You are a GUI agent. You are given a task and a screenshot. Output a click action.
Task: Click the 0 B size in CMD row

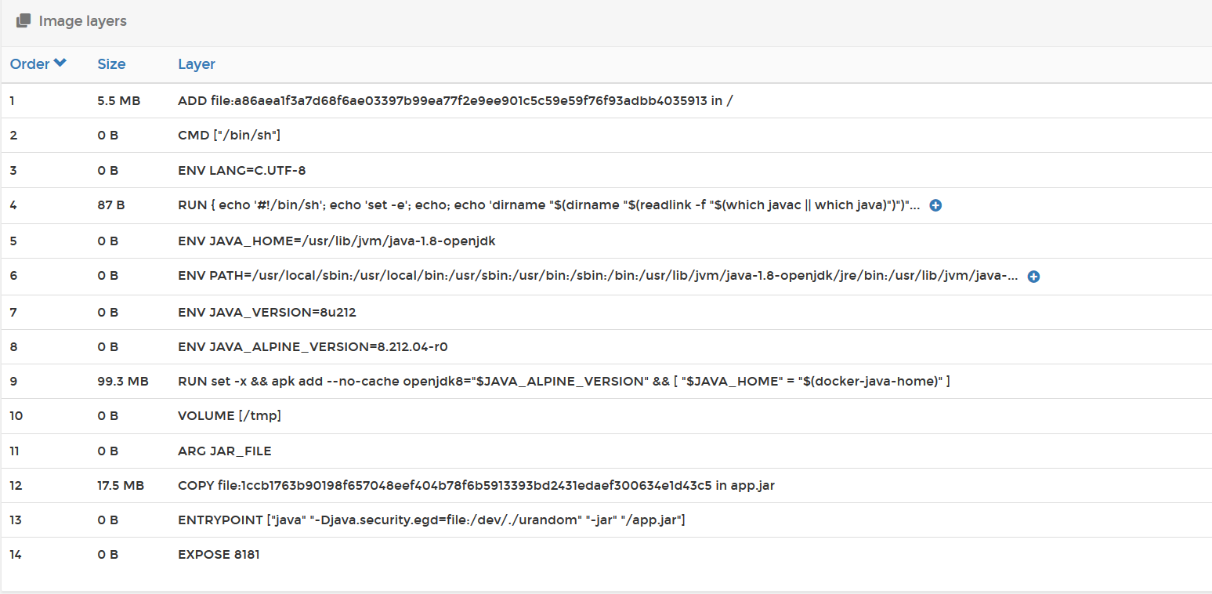point(108,136)
